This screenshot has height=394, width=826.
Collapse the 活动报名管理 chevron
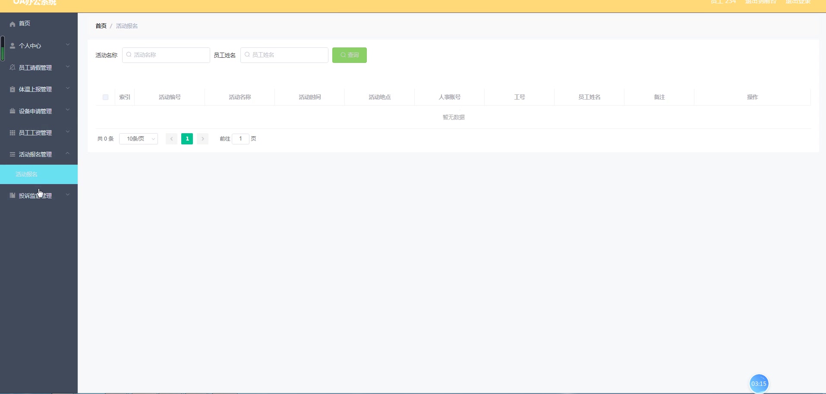click(68, 153)
